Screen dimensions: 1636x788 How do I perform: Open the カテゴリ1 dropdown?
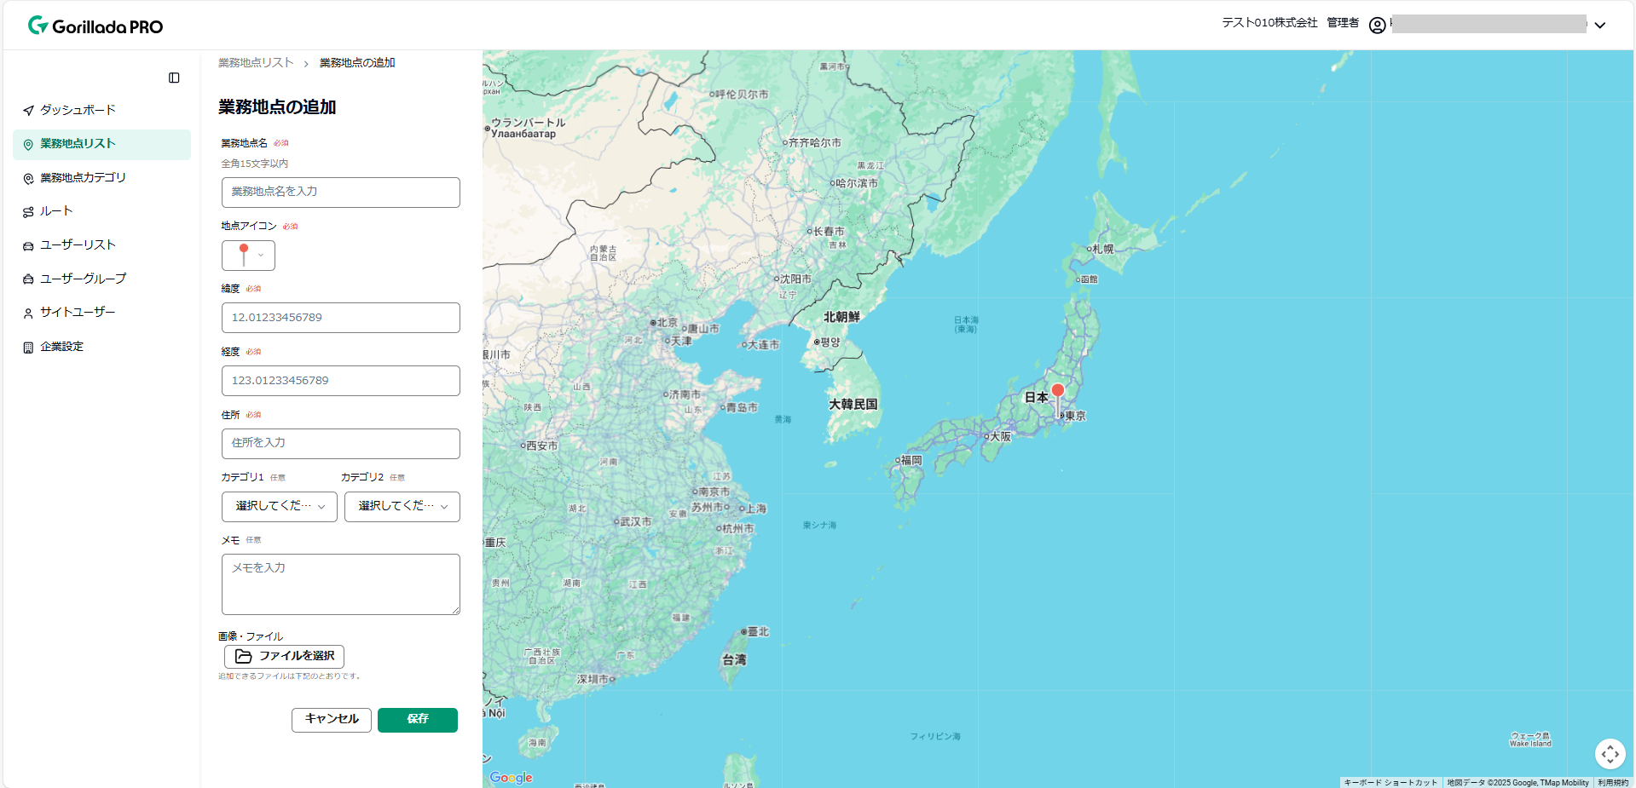(x=279, y=507)
